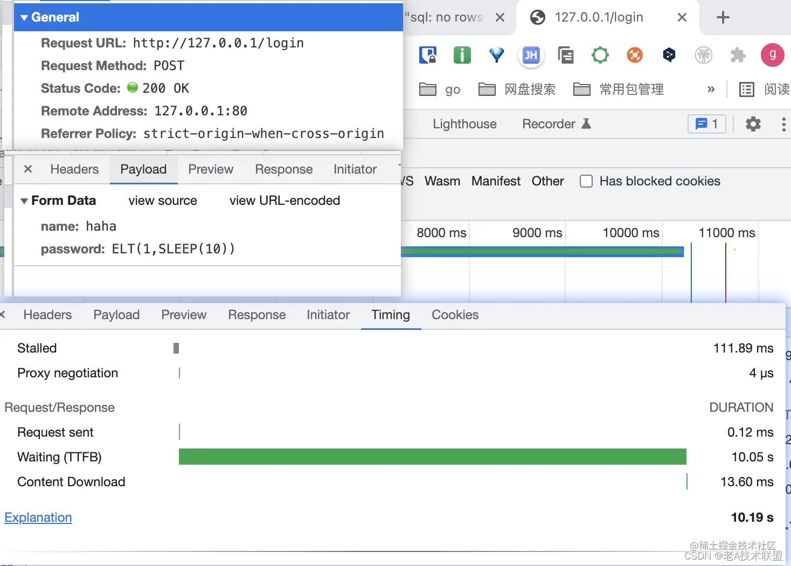This screenshot has width=791, height=566.
Task: Open Initiator tab in lower pane
Action: point(328,315)
